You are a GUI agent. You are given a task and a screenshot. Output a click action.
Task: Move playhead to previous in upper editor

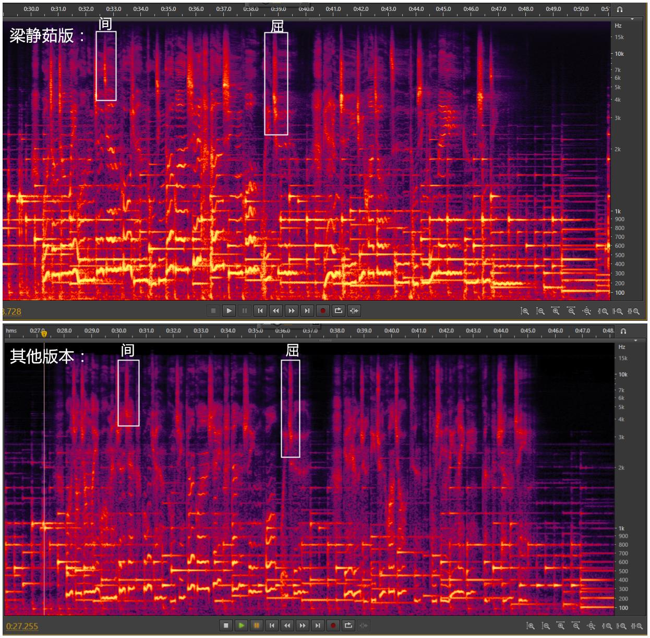click(x=260, y=311)
